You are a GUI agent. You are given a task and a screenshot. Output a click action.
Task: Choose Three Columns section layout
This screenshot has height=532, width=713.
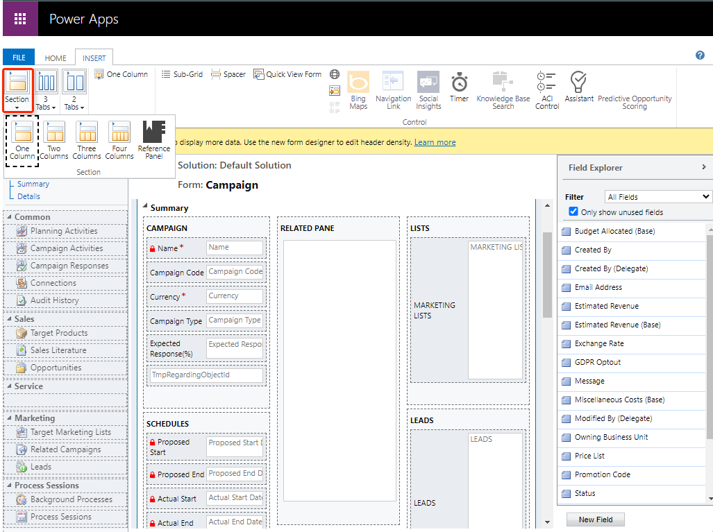[87, 140]
